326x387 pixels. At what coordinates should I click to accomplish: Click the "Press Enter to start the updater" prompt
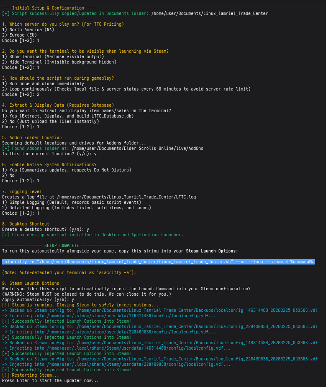(x=51, y=380)
